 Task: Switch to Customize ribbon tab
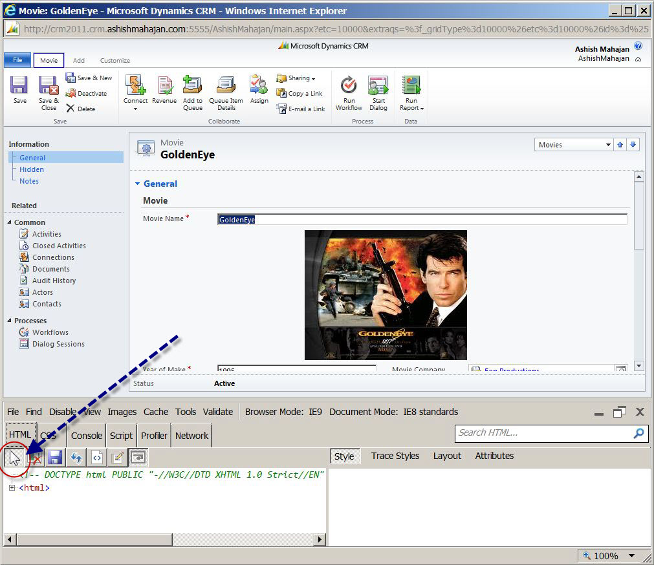(115, 60)
